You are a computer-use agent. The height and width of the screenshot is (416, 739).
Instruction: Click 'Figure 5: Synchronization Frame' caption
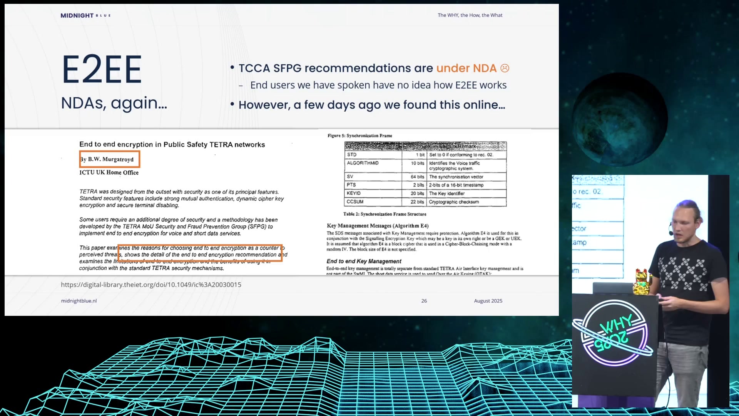[x=360, y=136]
